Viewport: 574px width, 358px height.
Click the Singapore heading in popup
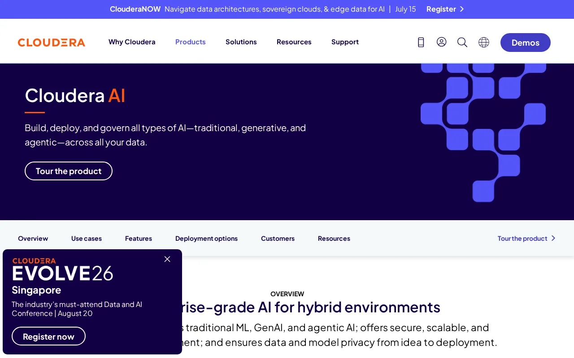36,290
